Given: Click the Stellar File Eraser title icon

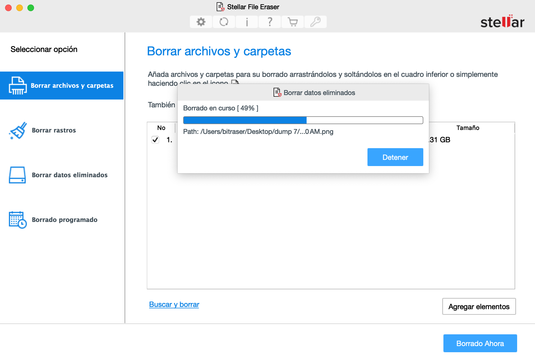Looking at the screenshot, I should click(220, 7).
